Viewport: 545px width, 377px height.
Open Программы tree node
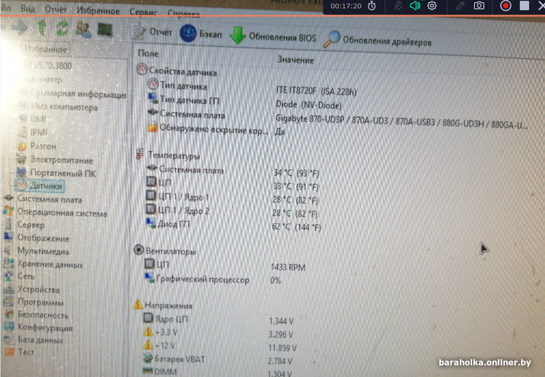34,302
